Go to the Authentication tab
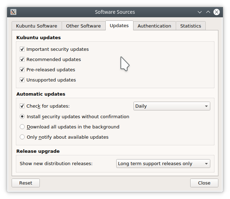Screen dimensions: 230x199 (x=154, y=26)
